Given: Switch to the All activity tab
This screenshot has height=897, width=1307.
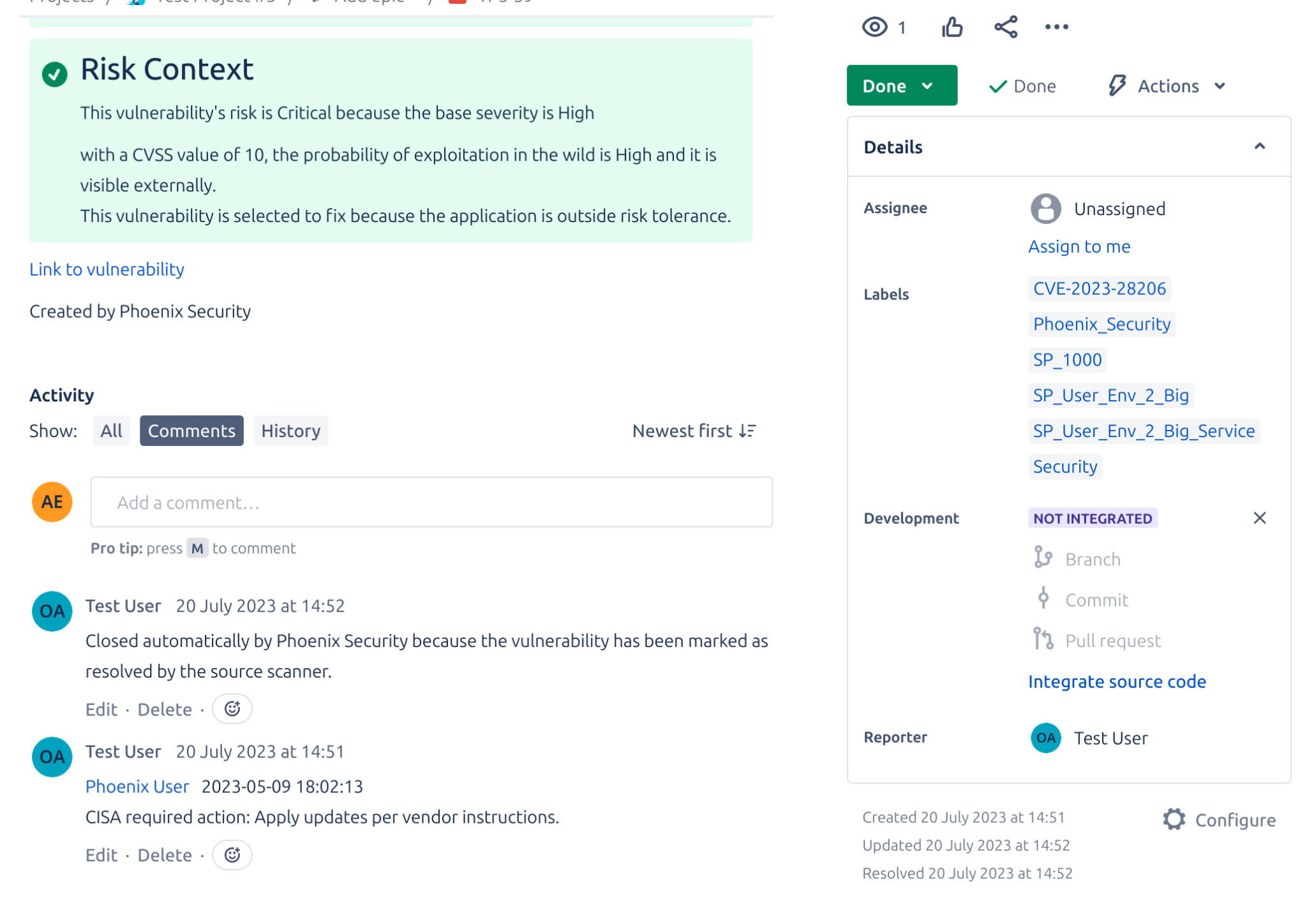Looking at the screenshot, I should pyautogui.click(x=110, y=431).
